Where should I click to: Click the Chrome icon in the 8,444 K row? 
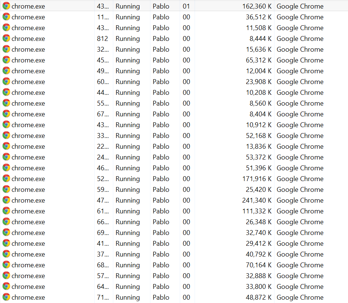pyautogui.click(x=6, y=38)
